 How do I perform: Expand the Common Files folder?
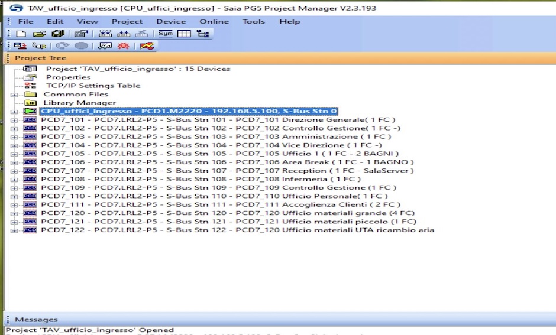click(x=14, y=95)
